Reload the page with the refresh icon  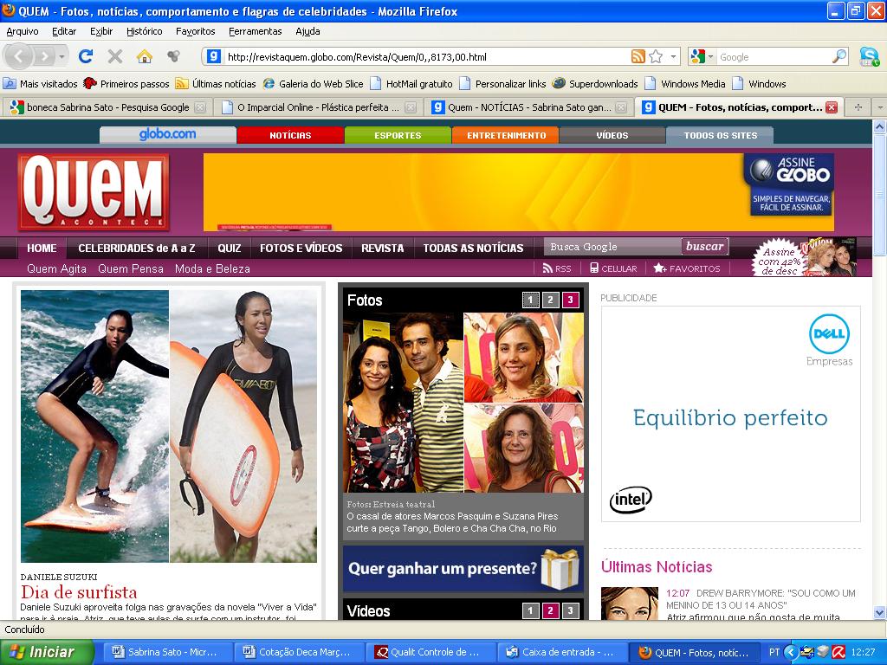tap(85, 55)
